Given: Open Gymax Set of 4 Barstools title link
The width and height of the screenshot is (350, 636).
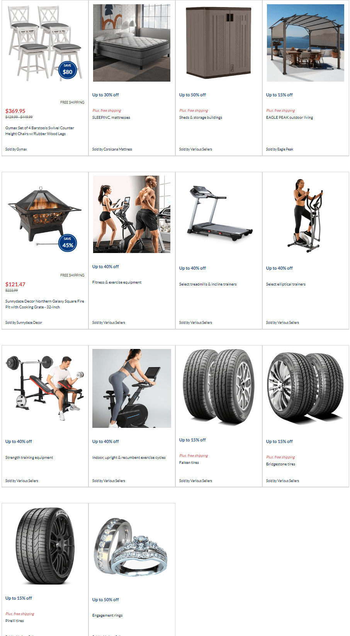Looking at the screenshot, I should (x=40, y=131).
